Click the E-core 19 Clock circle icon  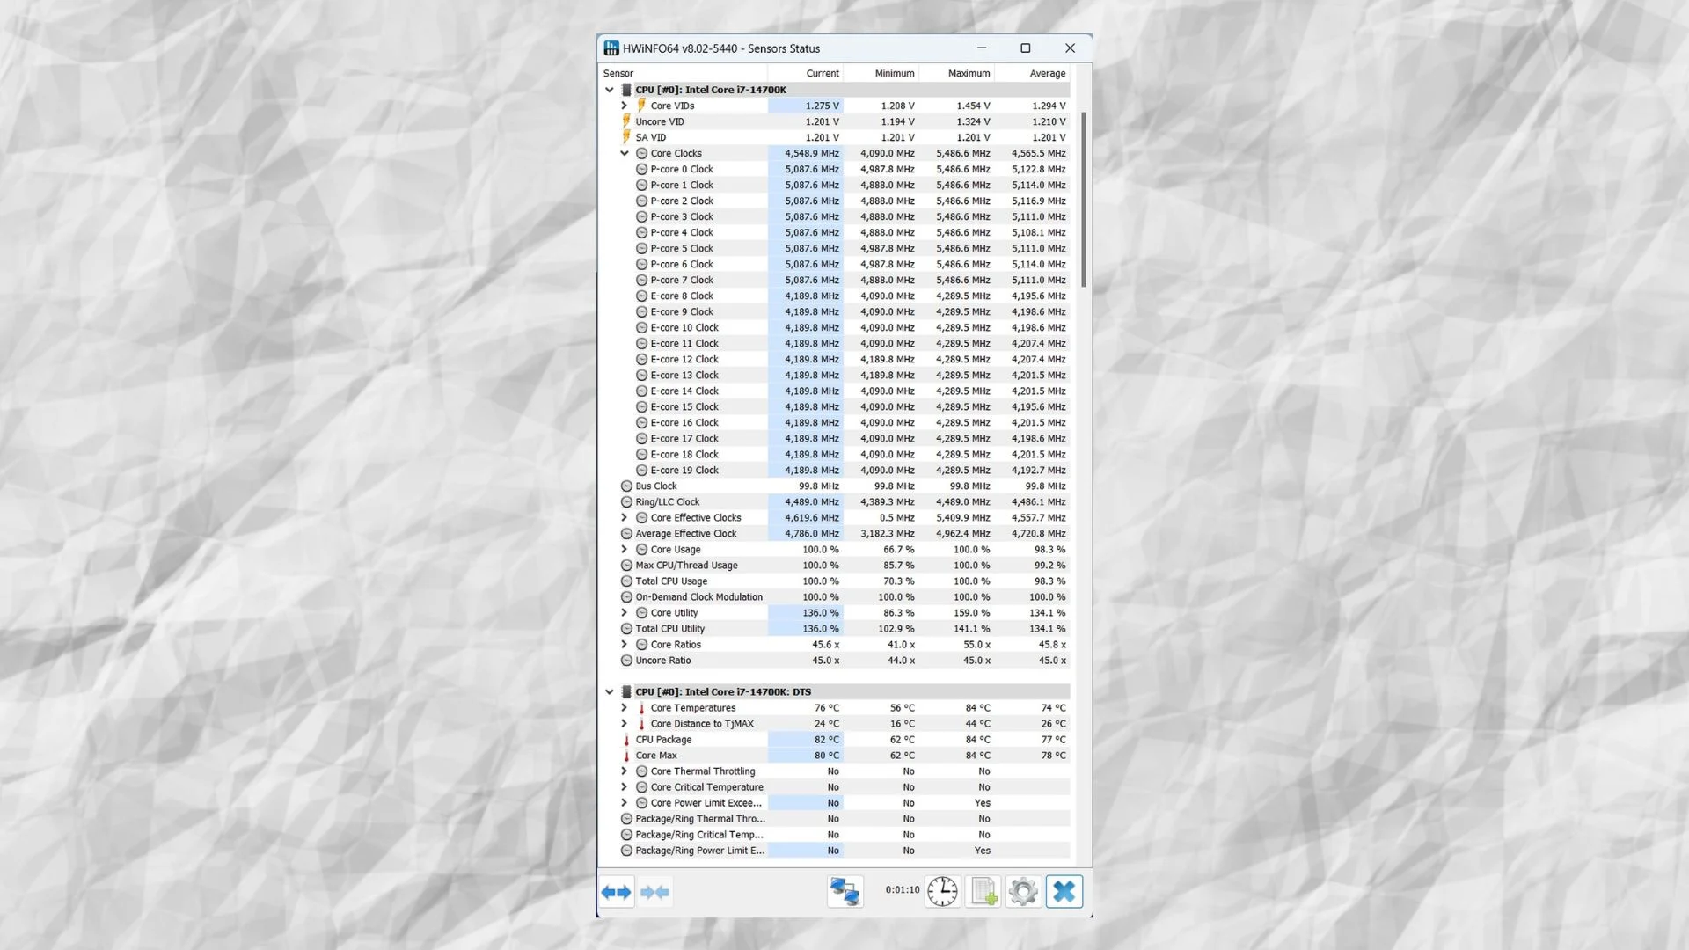coord(641,471)
